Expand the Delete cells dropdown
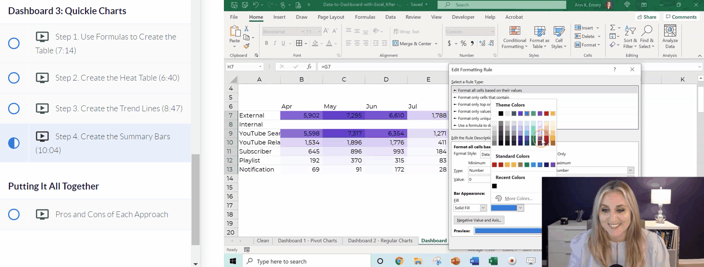The width and height of the screenshot is (704, 267). click(x=599, y=36)
